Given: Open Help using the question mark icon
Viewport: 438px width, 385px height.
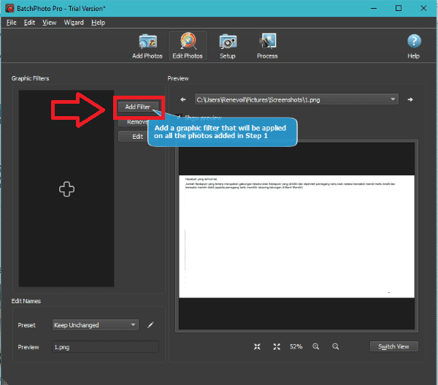Looking at the screenshot, I should 413,45.
